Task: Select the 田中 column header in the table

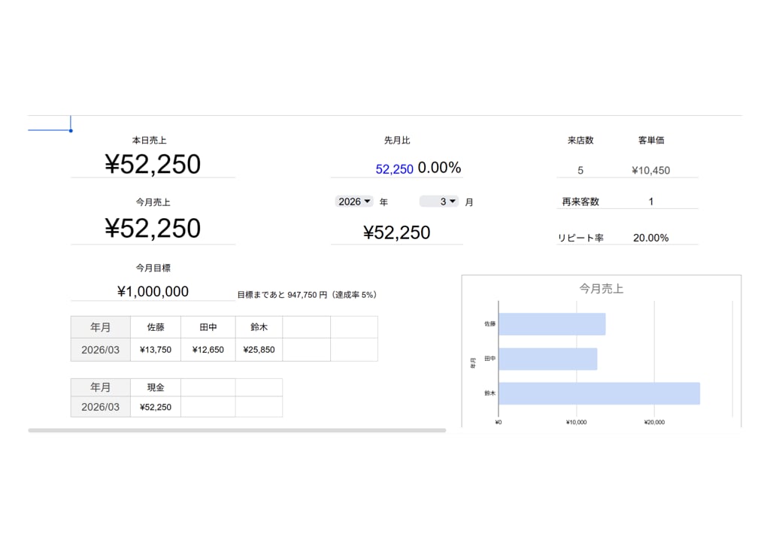Action: click(208, 327)
